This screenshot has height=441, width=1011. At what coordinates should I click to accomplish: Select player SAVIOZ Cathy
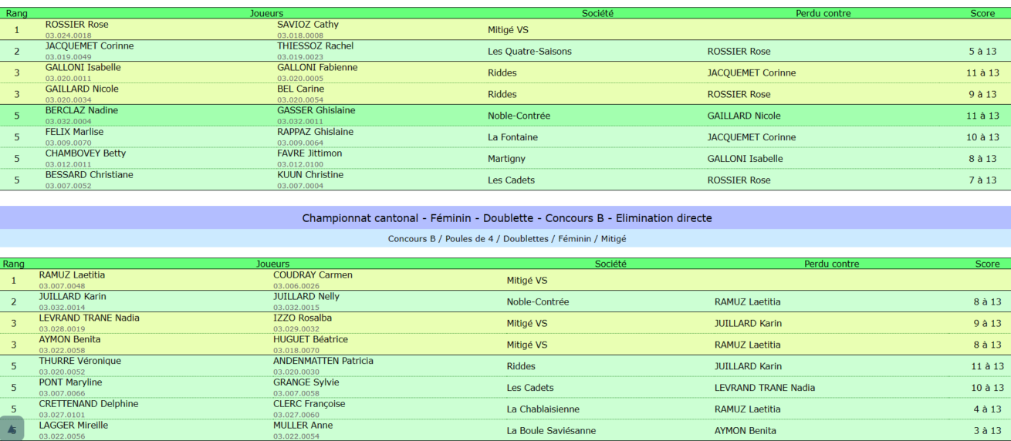tap(308, 25)
